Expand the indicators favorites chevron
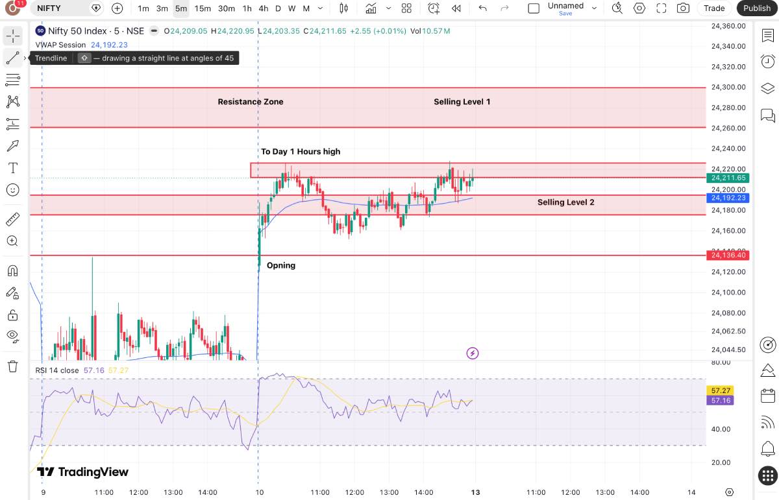 [x=388, y=8]
